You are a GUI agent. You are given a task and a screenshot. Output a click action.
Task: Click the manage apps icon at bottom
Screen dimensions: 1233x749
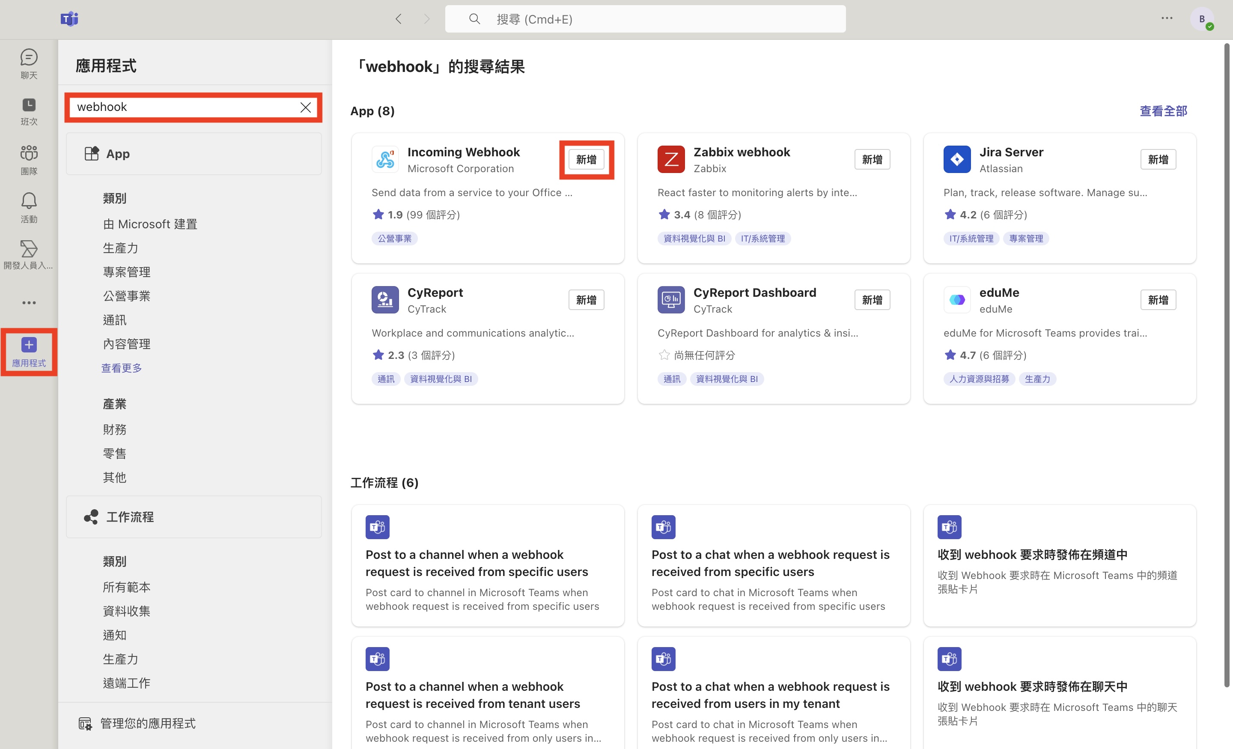(x=85, y=723)
